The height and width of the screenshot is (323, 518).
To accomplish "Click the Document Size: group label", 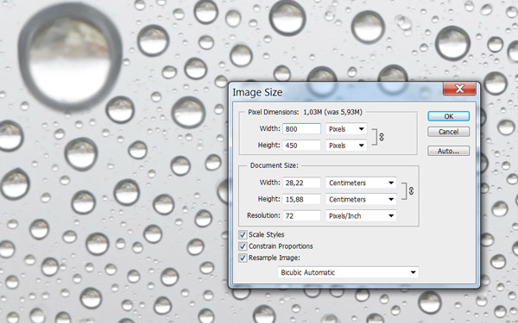I will (x=275, y=165).
